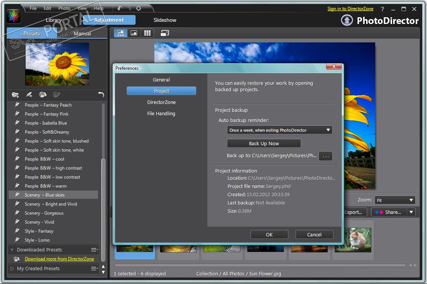
Task: Apply People B&W – high contrast preset
Action: [53, 168]
